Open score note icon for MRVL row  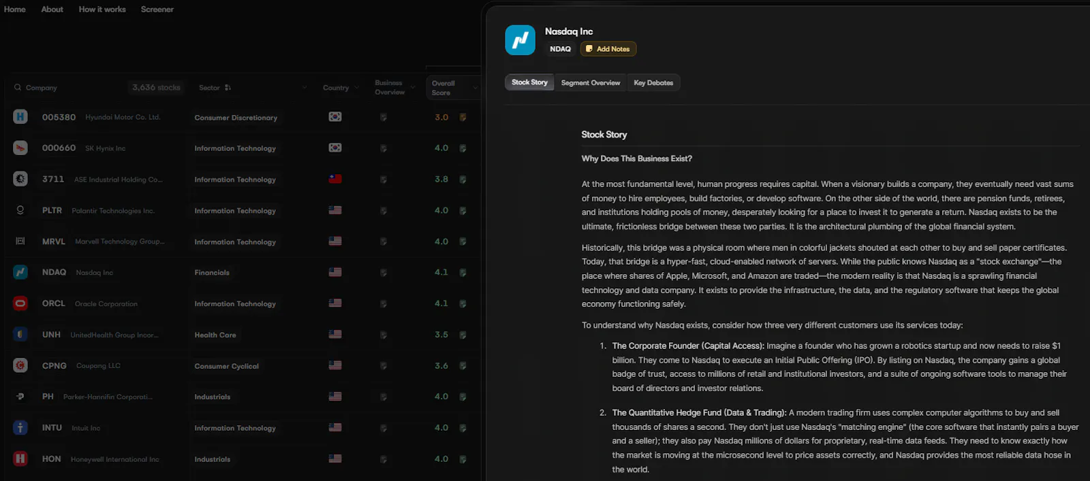click(x=463, y=242)
